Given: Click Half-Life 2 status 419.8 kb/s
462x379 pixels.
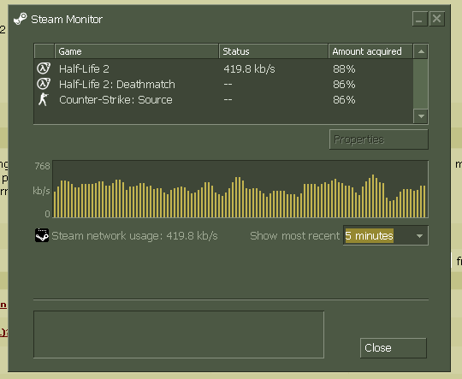Looking at the screenshot, I should tap(249, 69).
